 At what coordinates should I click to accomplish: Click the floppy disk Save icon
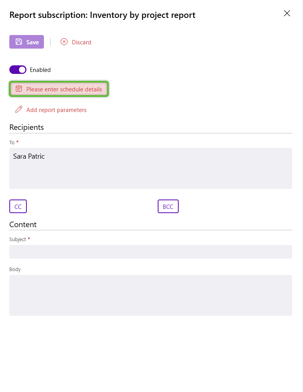tap(19, 42)
